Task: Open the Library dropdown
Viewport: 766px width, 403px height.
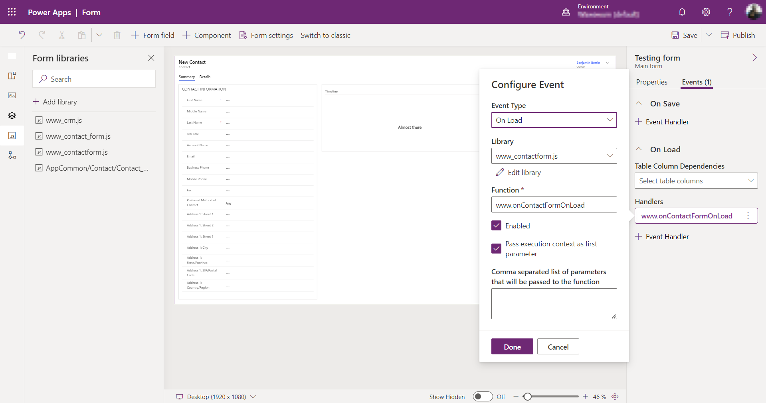Action: coord(554,156)
